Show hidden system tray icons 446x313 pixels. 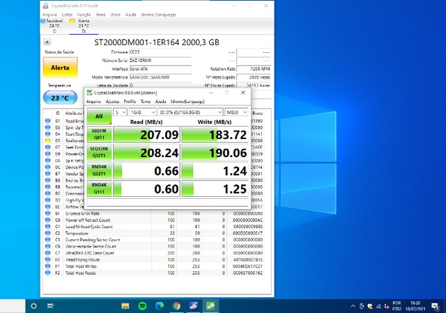[353, 306]
